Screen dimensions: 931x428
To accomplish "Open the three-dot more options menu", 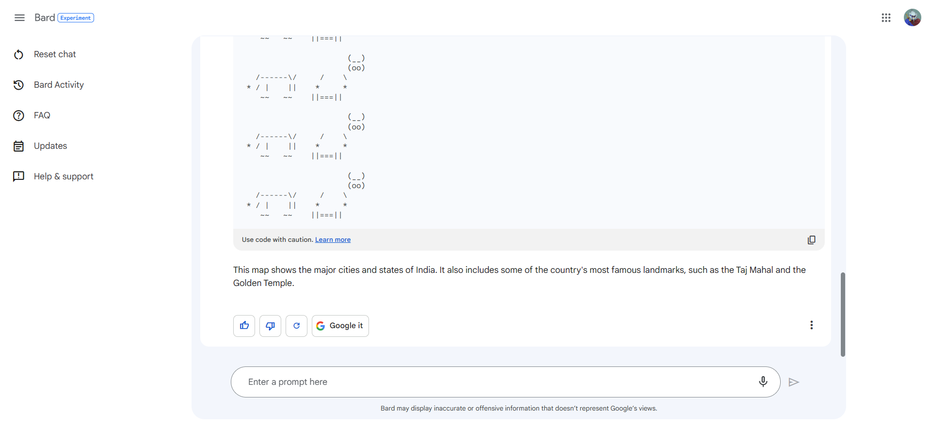I will click(811, 325).
